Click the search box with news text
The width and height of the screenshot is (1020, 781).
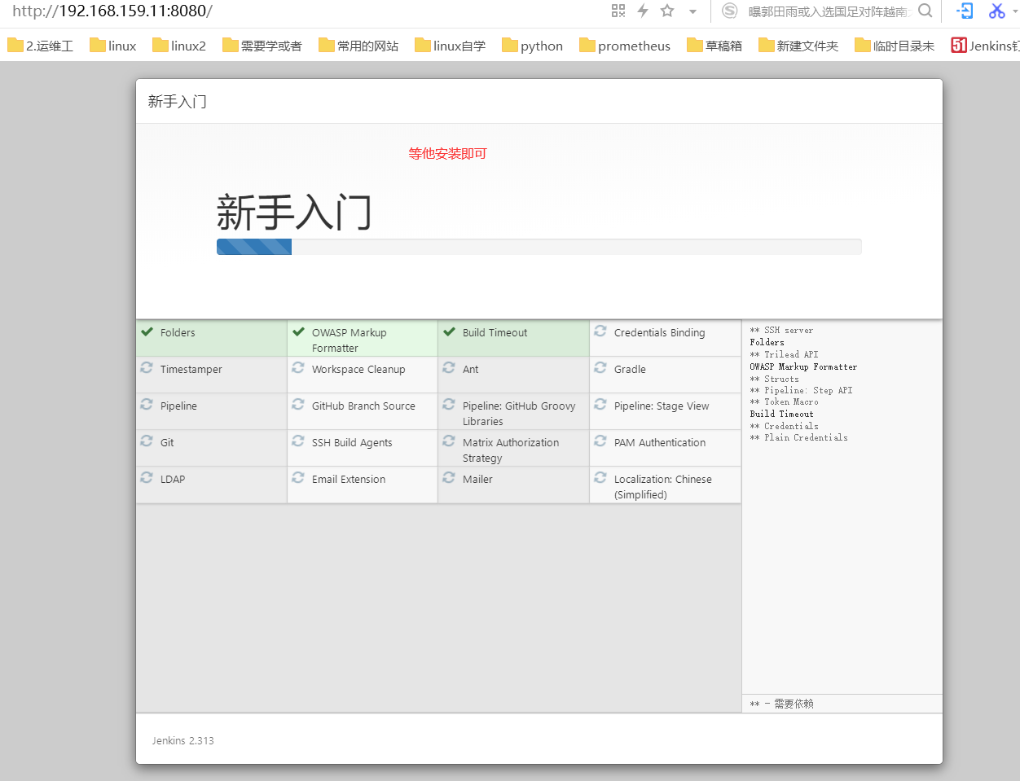coord(828,11)
